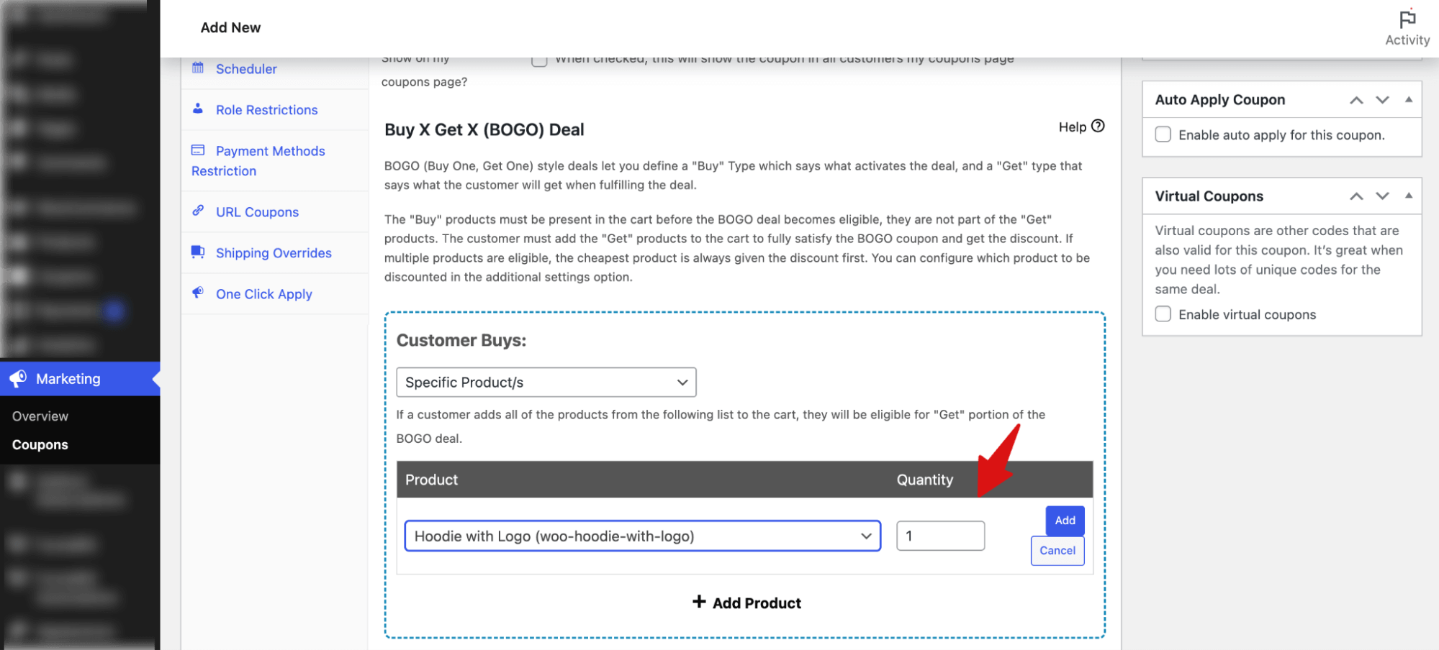
Task: Click the Shipping Overrides truck icon
Action: click(x=198, y=252)
